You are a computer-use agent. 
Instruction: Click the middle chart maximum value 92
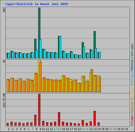point(4,61)
